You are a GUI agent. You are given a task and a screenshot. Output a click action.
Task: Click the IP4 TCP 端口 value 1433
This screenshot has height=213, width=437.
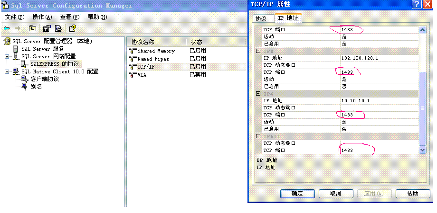(x=347, y=115)
